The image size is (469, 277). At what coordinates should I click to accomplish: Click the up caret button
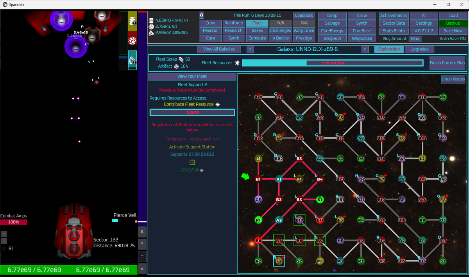coord(142,244)
